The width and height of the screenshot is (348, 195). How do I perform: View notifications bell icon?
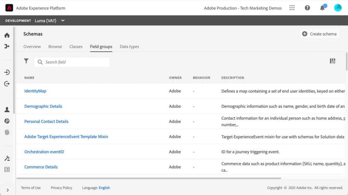322,8
